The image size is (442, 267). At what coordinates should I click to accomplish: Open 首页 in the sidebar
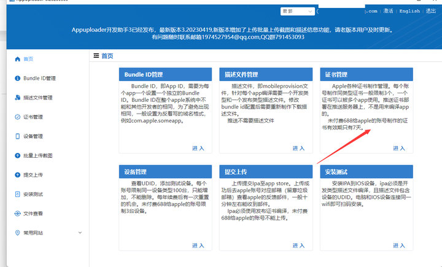pyautogui.click(x=28, y=59)
